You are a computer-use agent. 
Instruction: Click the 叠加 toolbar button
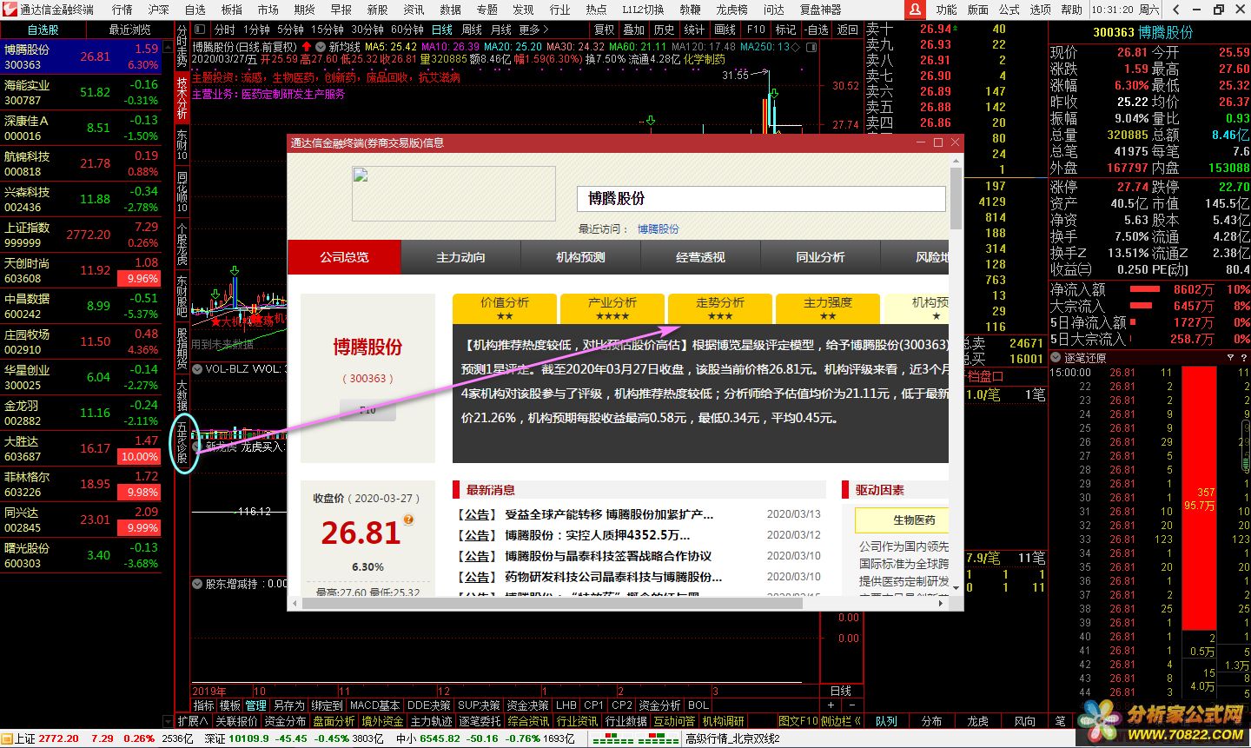[634, 30]
